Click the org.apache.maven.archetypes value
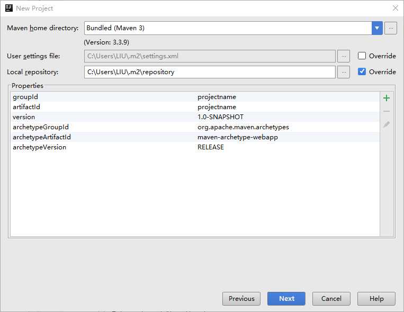The image size is (404, 312). [243, 127]
